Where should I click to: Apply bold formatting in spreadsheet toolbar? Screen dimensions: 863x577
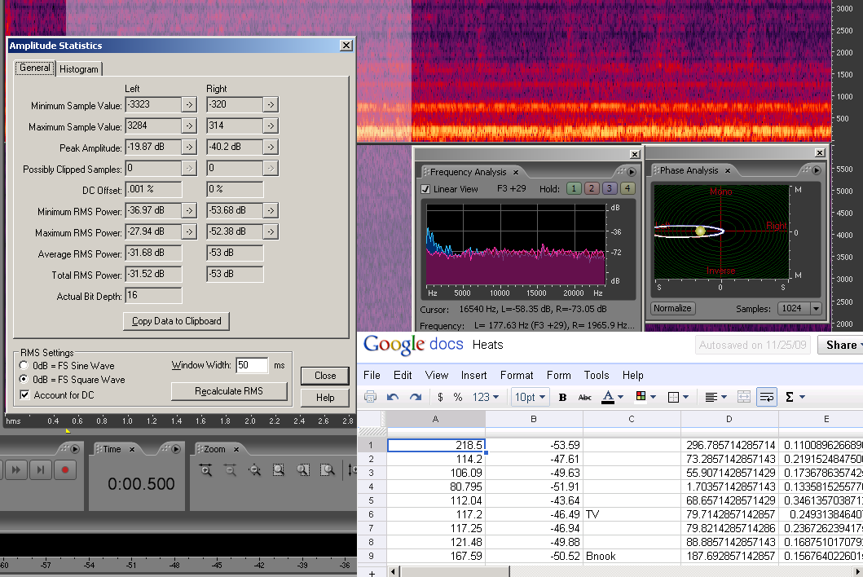562,397
